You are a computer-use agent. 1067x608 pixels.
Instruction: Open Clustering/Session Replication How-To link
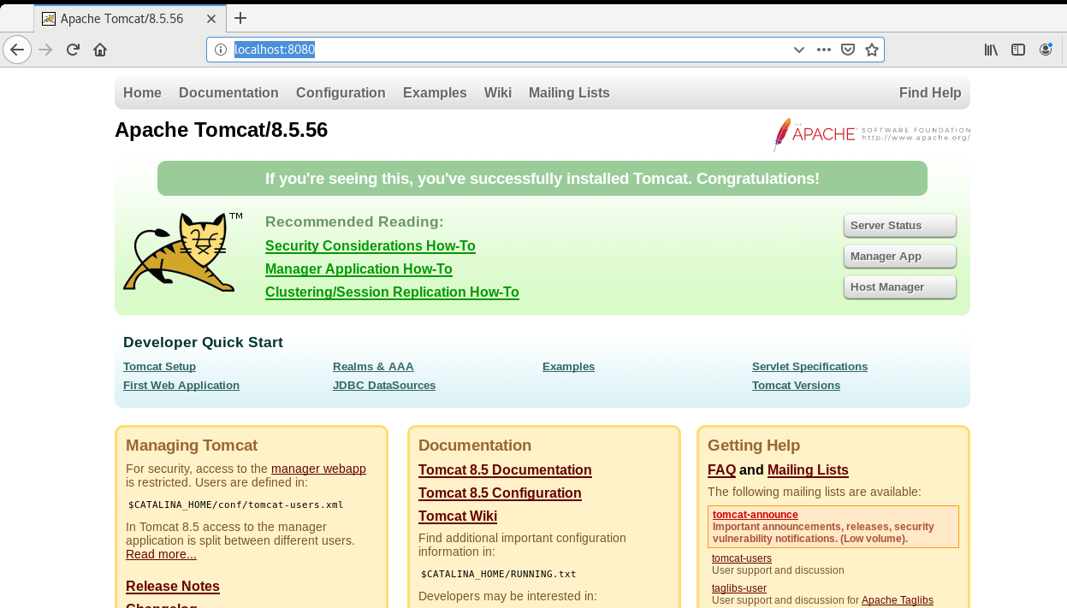[x=392, y=292]
